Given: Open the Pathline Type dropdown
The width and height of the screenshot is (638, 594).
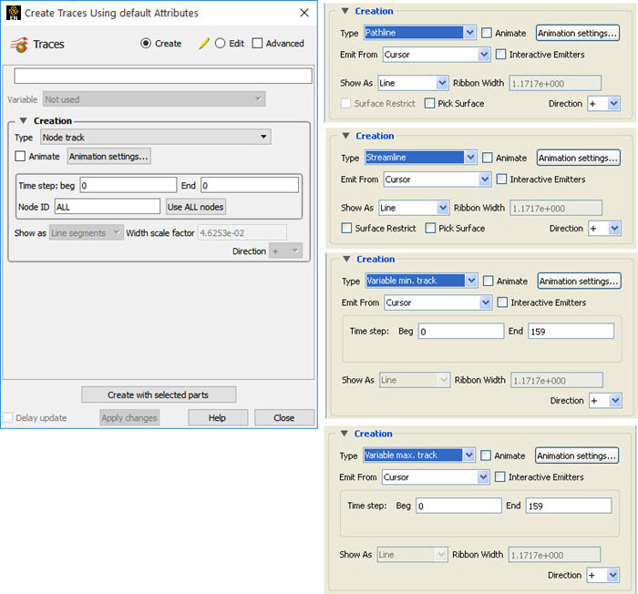Looking at the screenshot, I should (420, 33).
